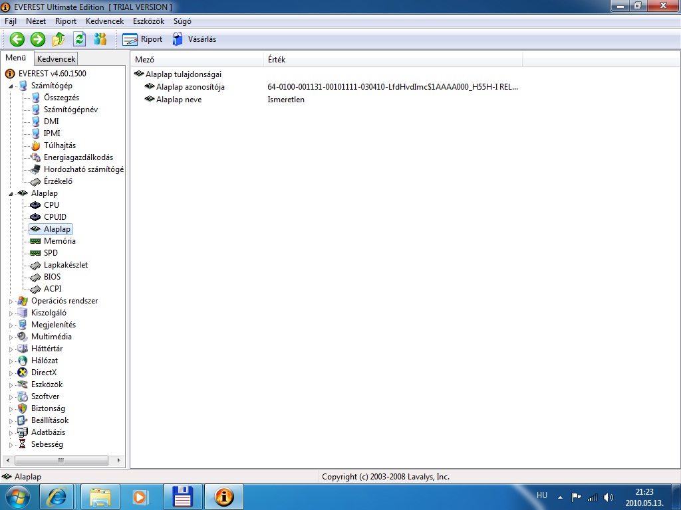681x510 pixels.
Task: Open the DMI tree item
Action: point(51,122)
